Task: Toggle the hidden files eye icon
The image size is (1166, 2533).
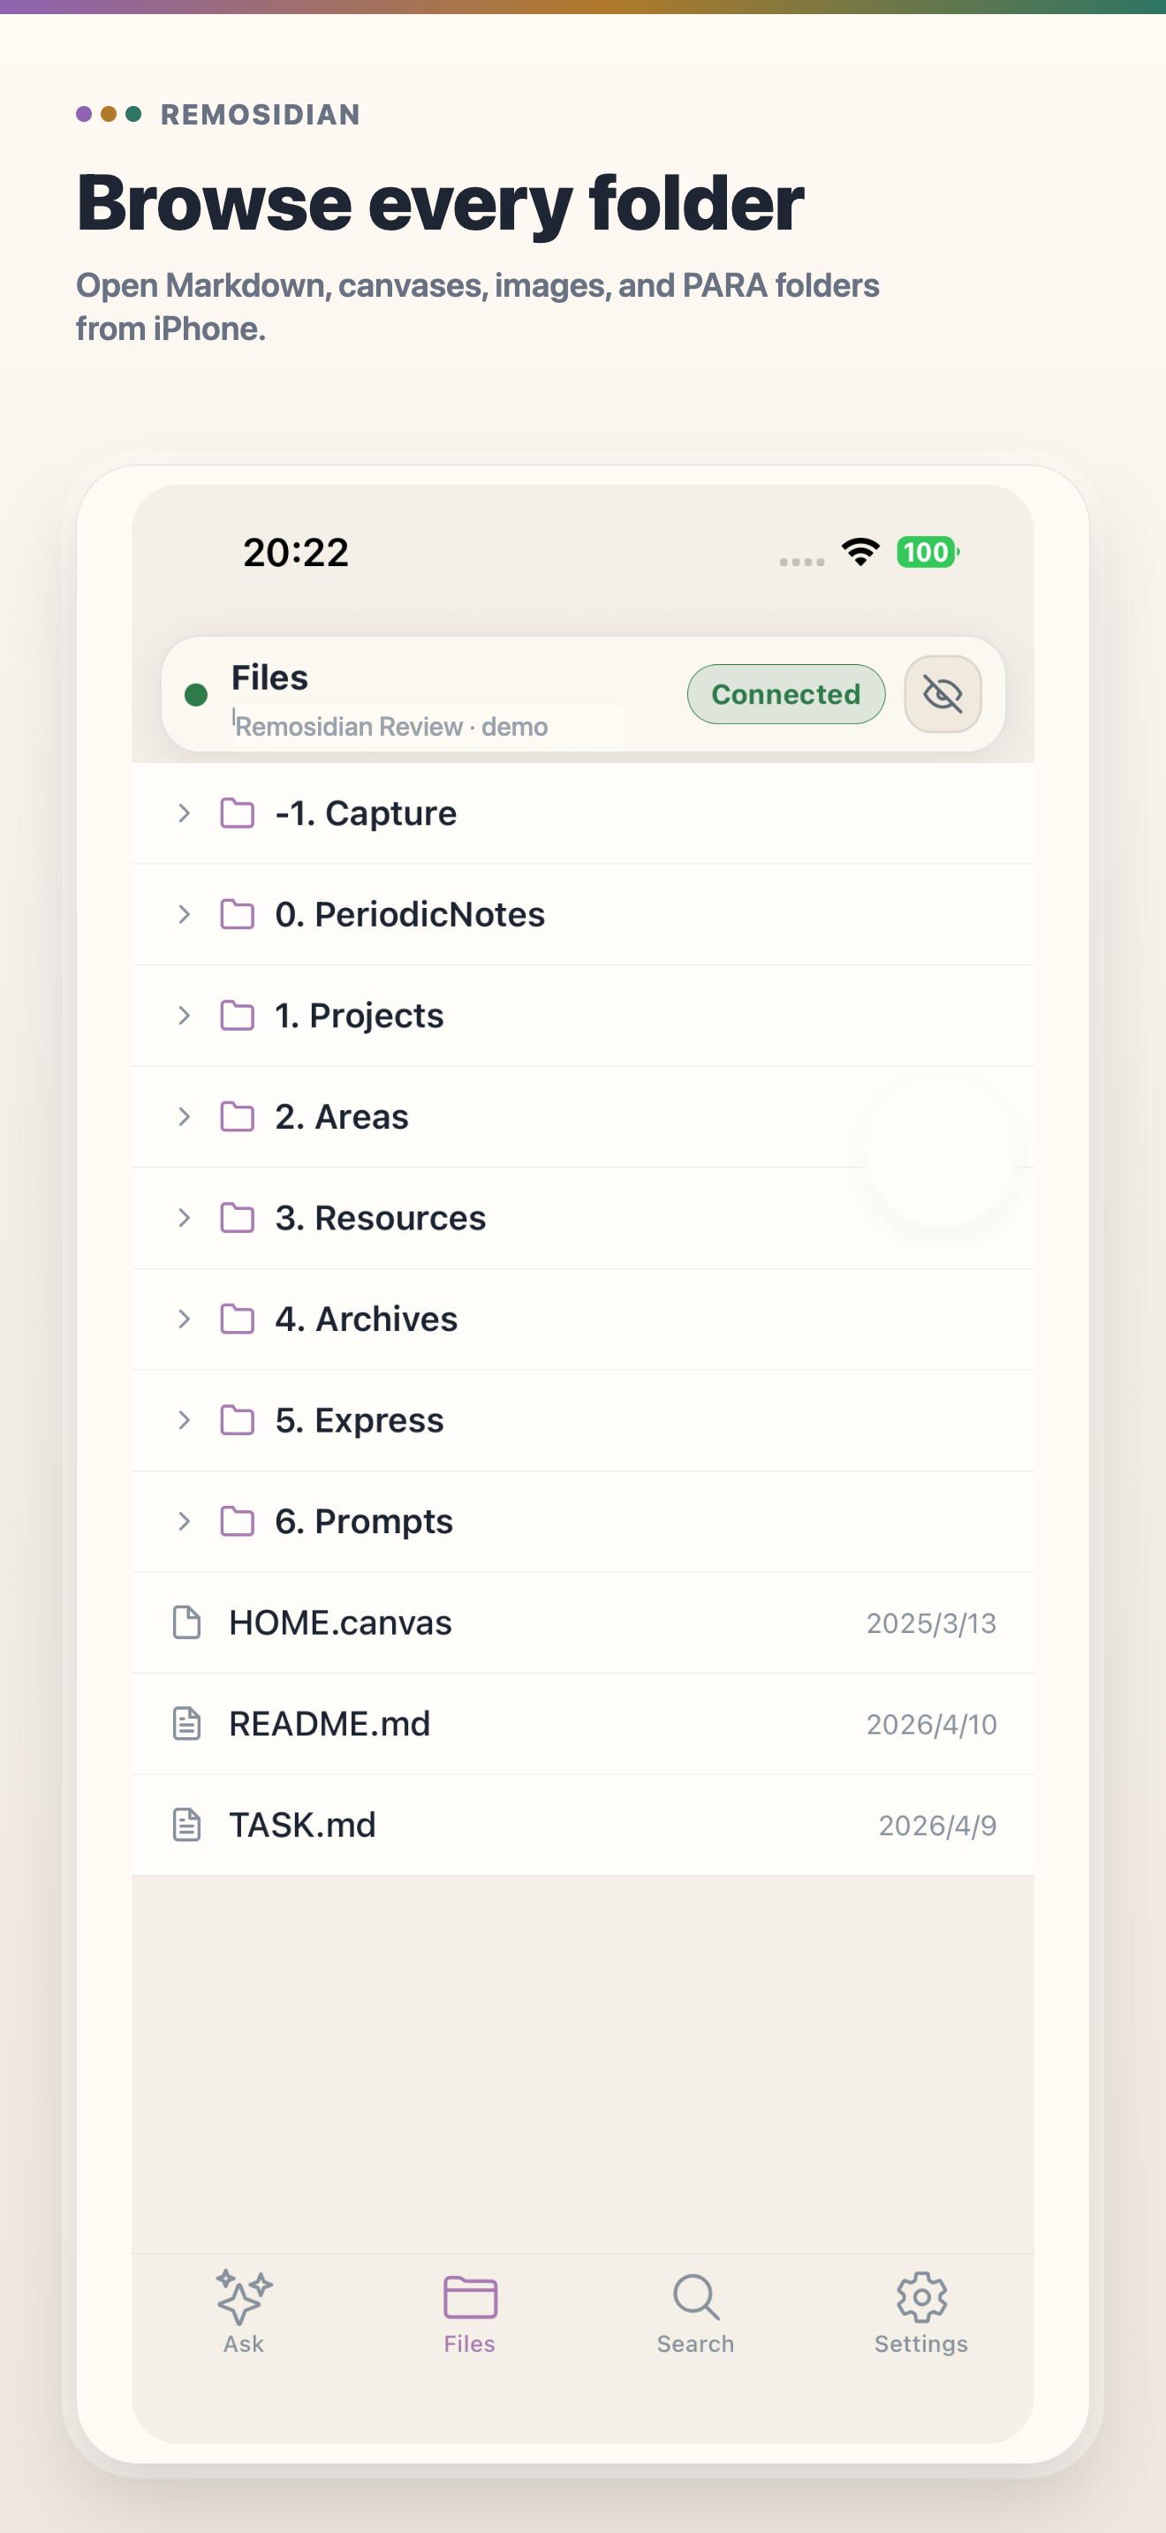Action: pyautogui.click(x=942, y=694)
